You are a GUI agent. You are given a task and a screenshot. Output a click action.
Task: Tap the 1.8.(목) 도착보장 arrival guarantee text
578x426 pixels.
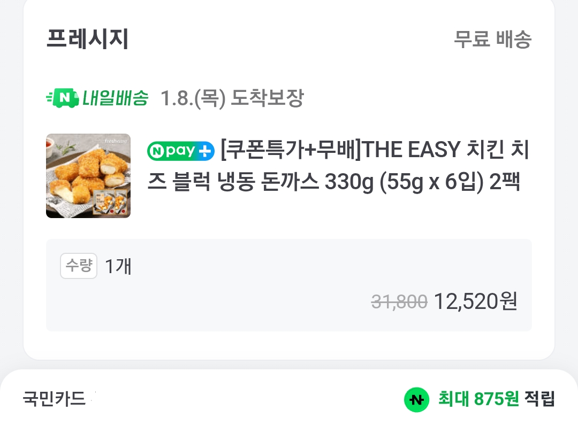[x=232, y=98]
